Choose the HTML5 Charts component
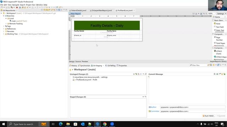227x127 pixels. (218, 53)
